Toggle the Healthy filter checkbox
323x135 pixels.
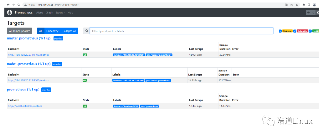tap(310, 31)
